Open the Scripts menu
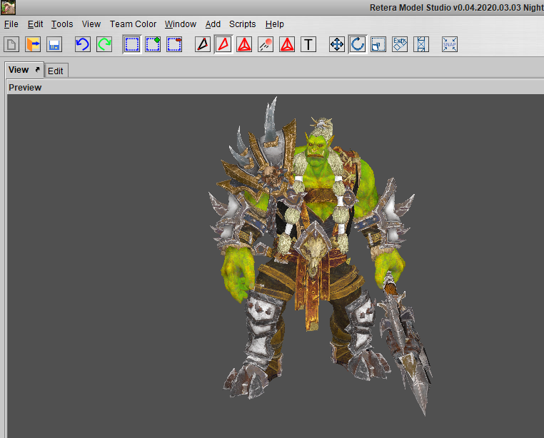Screen dimensions: 544x438 [x=243, y=24]
